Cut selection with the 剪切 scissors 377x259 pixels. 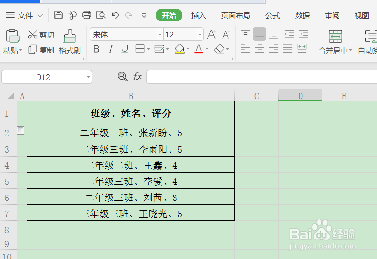[x=40, y=35]
